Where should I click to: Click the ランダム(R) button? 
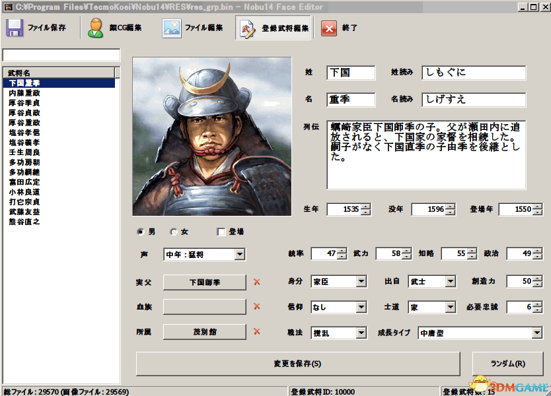pyautogui.click(x=508, y=364)
